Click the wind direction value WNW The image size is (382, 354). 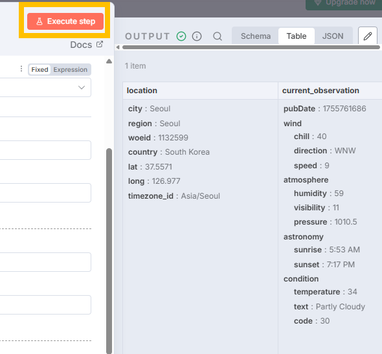(345, 151)
